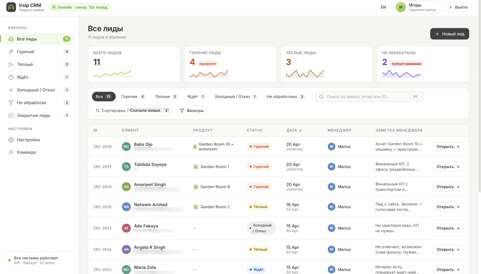This screenshot has height=274, width=481.
Task: Open the Тёплые лиды stat card
Action: (x=326, y=64)
